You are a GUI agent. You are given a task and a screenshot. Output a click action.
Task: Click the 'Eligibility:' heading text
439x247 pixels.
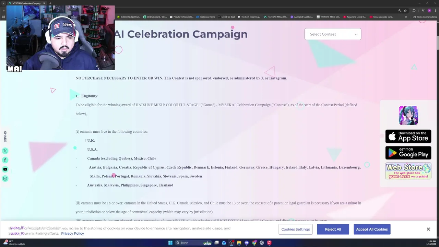coord(90,96)
